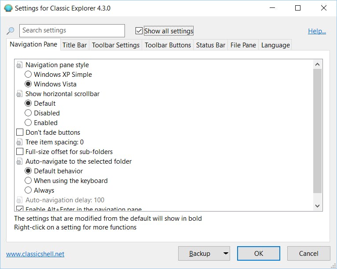Enable the Don't fade buttons checkbox
The image size is (337, 269).
20,133
